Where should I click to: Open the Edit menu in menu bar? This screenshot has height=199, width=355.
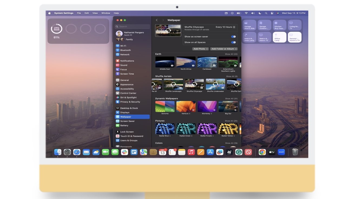pos(87,13)
